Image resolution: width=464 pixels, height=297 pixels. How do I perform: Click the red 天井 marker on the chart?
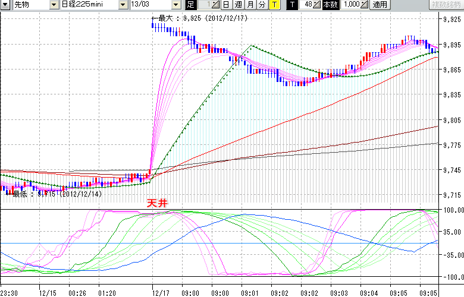(157, 203)
